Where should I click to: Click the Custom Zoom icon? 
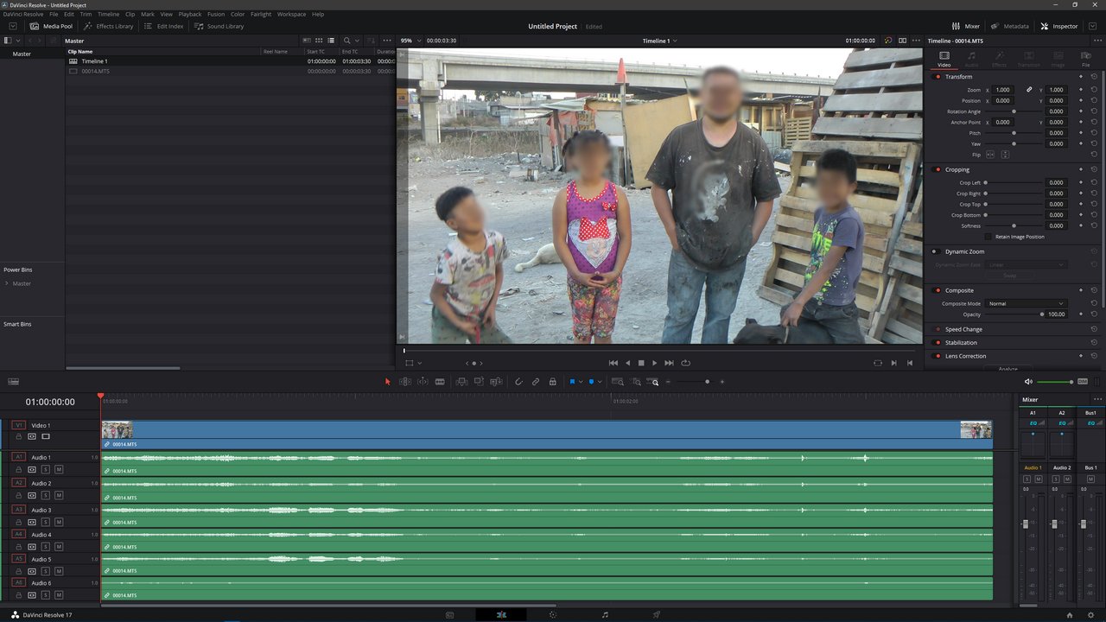click(x=654, y=381)
